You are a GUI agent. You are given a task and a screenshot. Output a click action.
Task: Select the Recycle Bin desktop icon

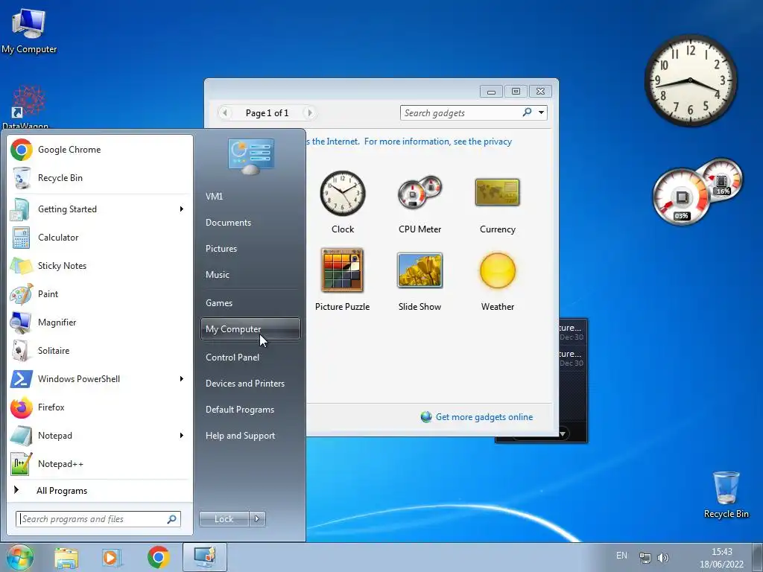726,495
